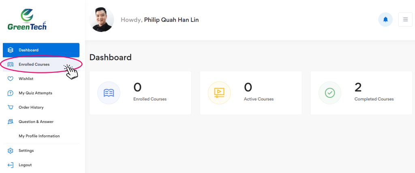Click the Dashboard layers icon

[11, 50]
